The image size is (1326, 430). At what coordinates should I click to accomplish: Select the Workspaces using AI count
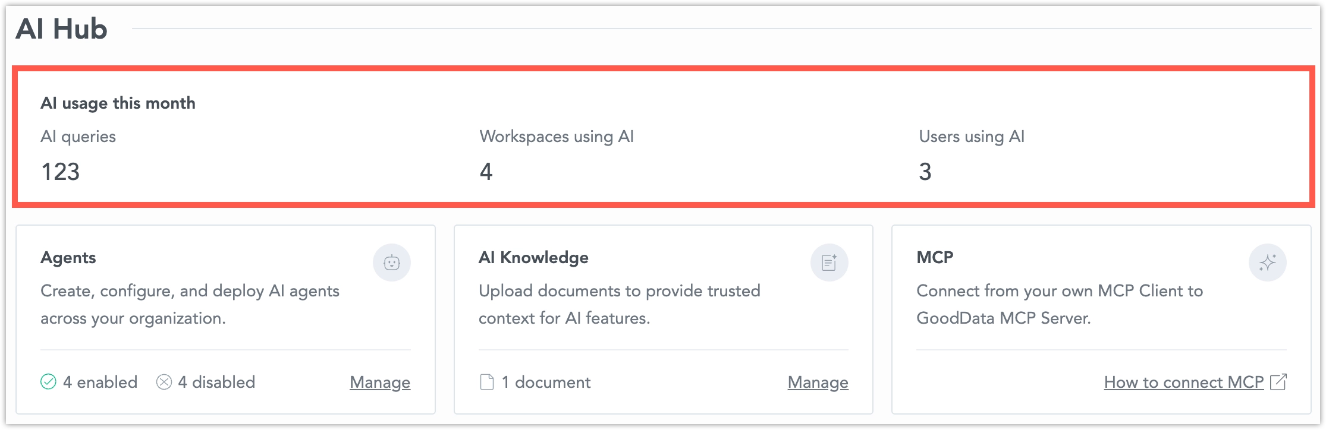tap(486, 172)
